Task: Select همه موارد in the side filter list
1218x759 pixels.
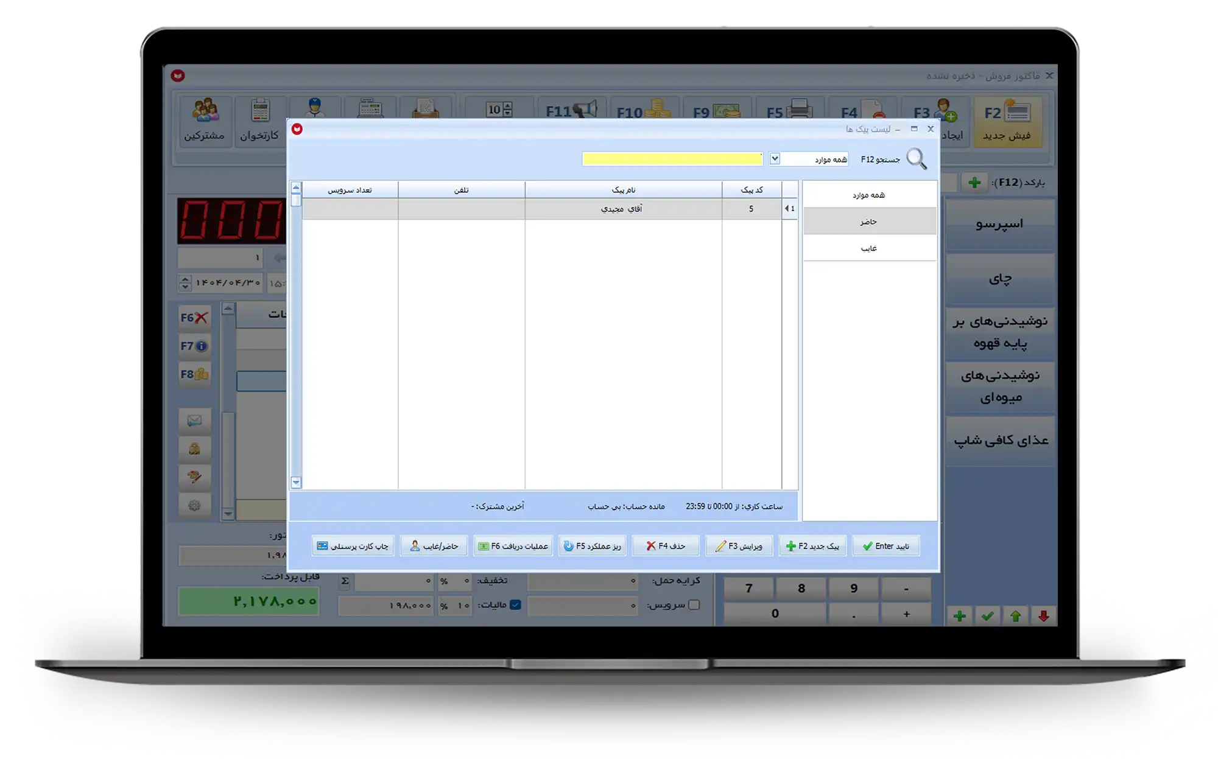Action: tap(869, 195)
